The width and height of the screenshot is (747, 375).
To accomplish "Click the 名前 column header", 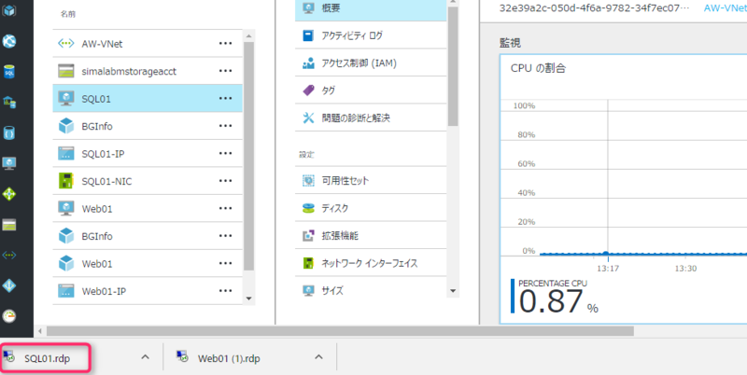I will tap(67, 14).
